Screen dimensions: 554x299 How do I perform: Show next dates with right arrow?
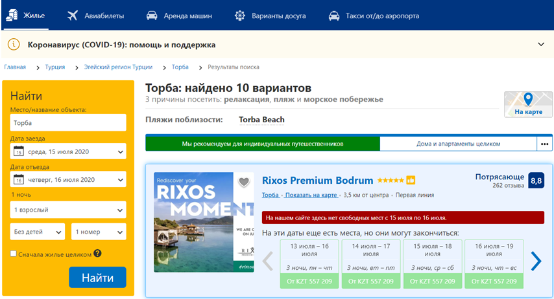click(536, 261)
